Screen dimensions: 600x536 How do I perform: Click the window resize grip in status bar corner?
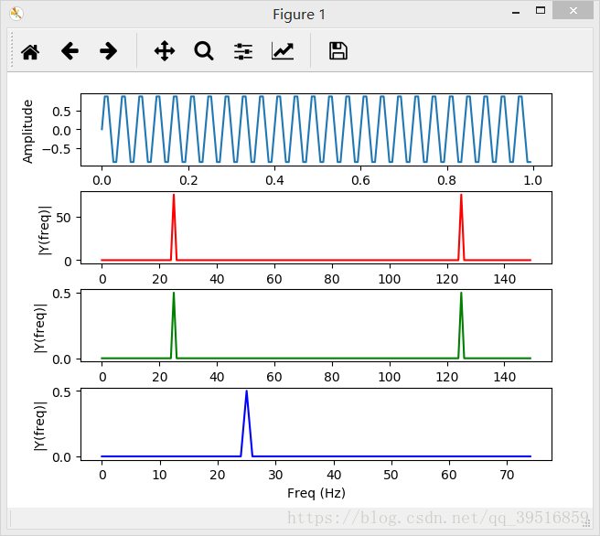[x=586, y=523]
